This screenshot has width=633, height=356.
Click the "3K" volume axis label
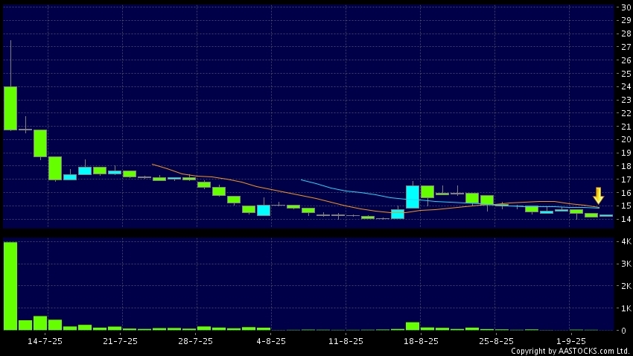[626, 264]
